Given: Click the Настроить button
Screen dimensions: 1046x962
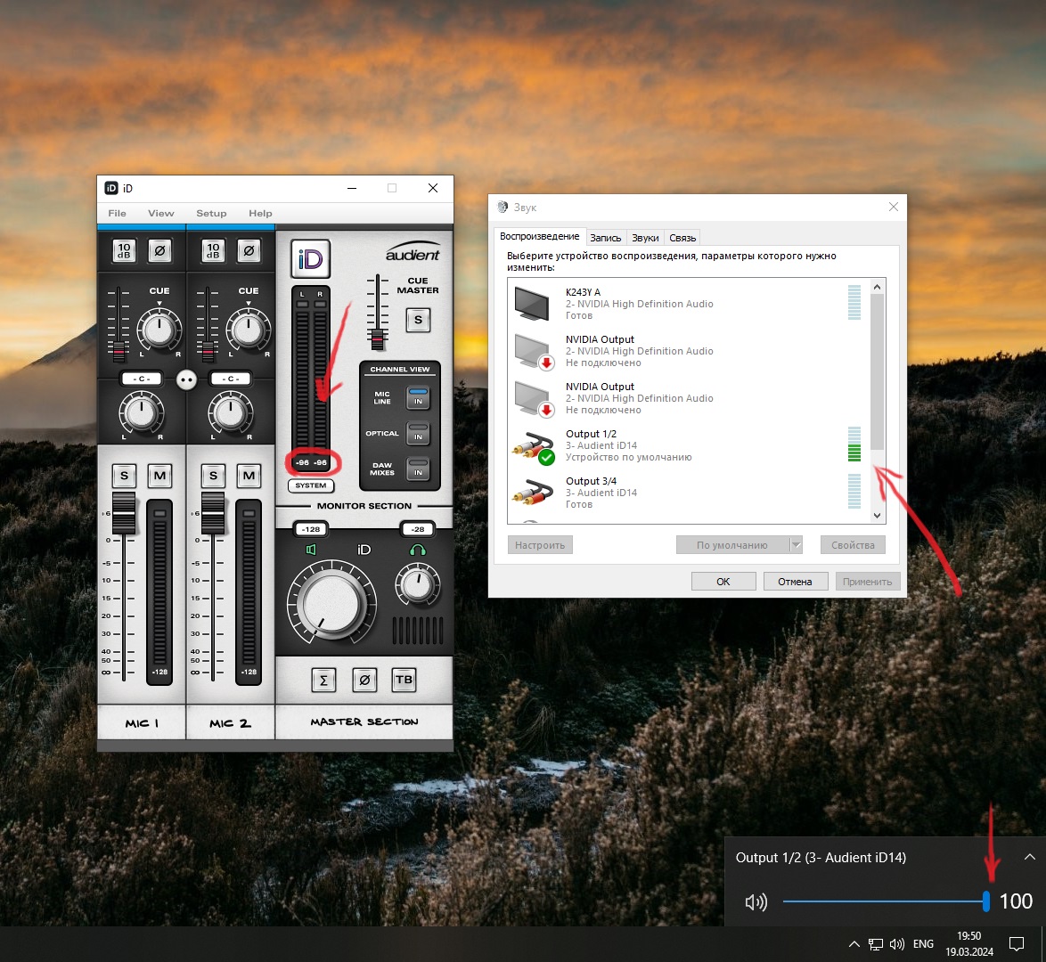Looking at the screenshot, I should (x=540, y=545).
